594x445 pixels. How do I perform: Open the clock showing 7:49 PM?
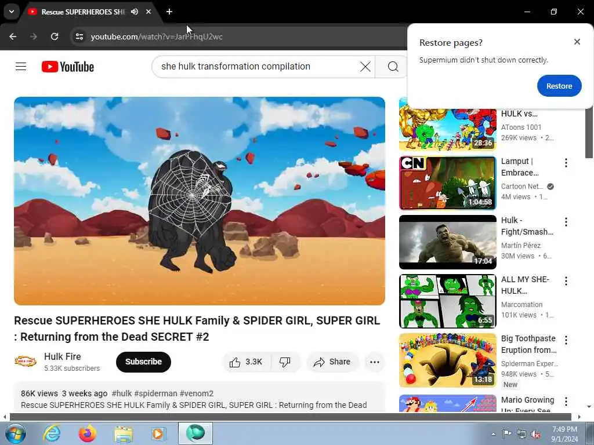(x=565, y=434)
